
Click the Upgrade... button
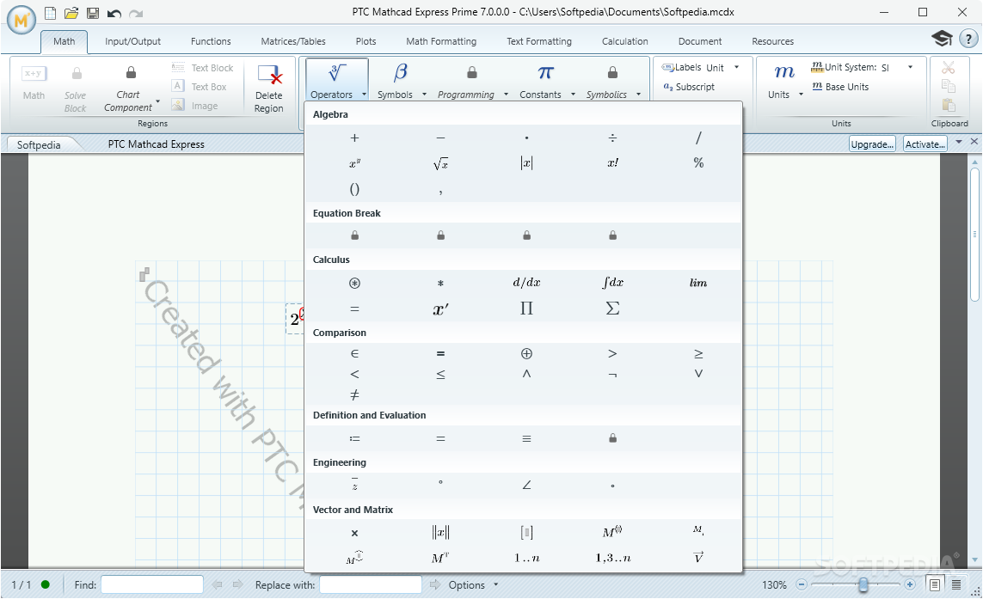pos(872,144)
